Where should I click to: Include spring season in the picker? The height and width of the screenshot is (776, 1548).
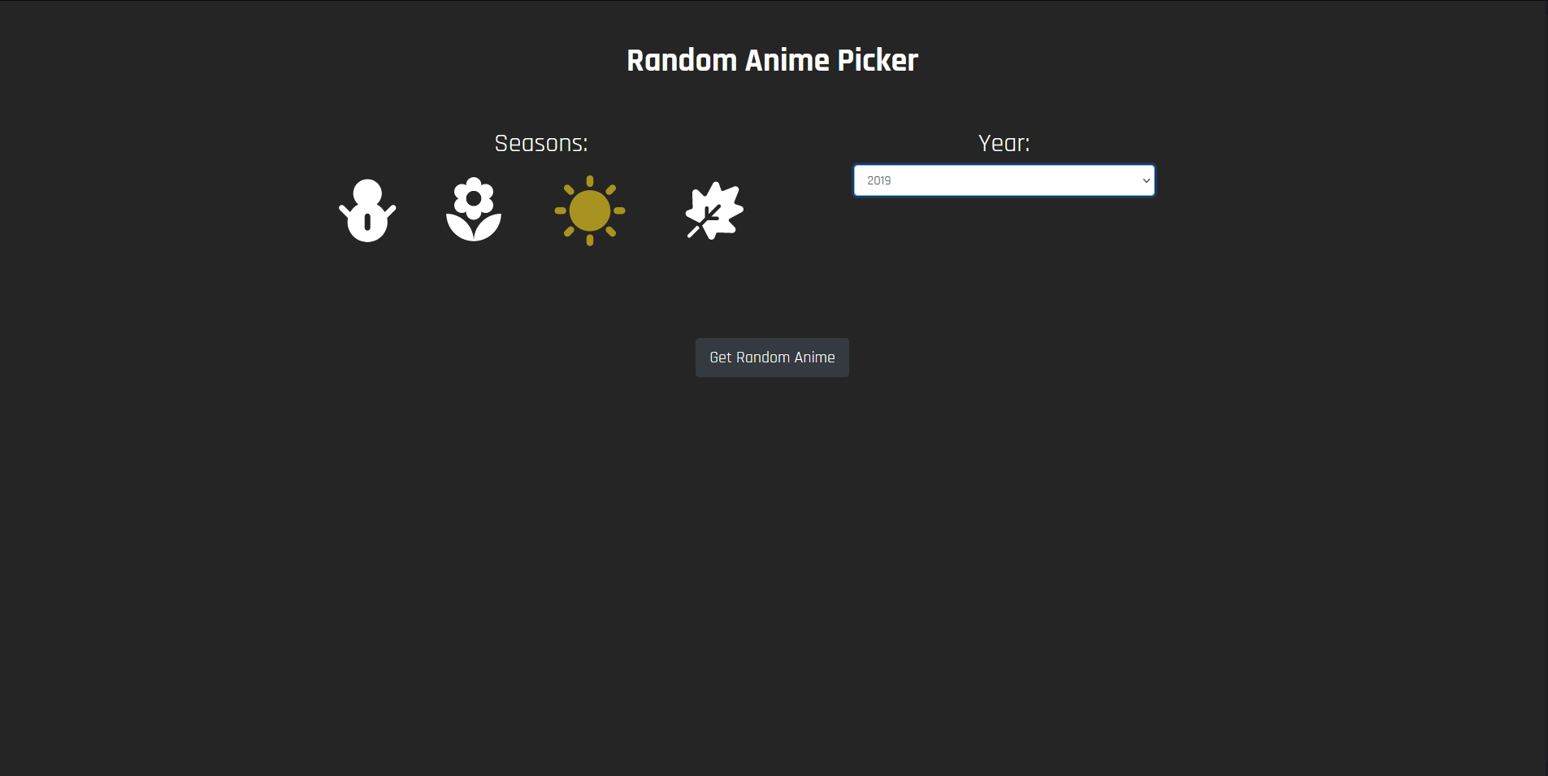coord(474,210)
